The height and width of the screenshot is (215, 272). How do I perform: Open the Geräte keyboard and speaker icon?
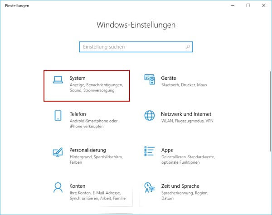pyautogui.click(x=150, y=79)
